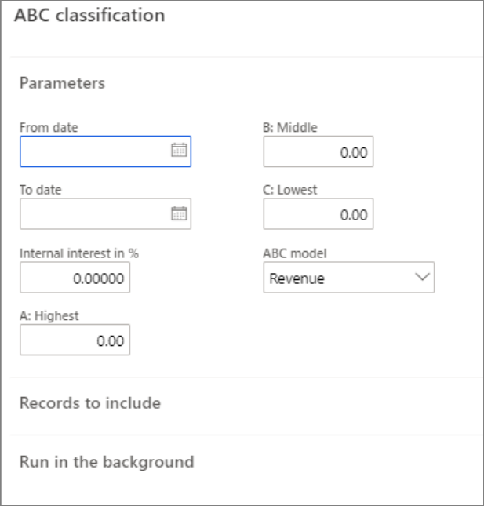Click the ABC model chevron arrow
The height and width of the screenshot is (506, 484).
point(422,277)
